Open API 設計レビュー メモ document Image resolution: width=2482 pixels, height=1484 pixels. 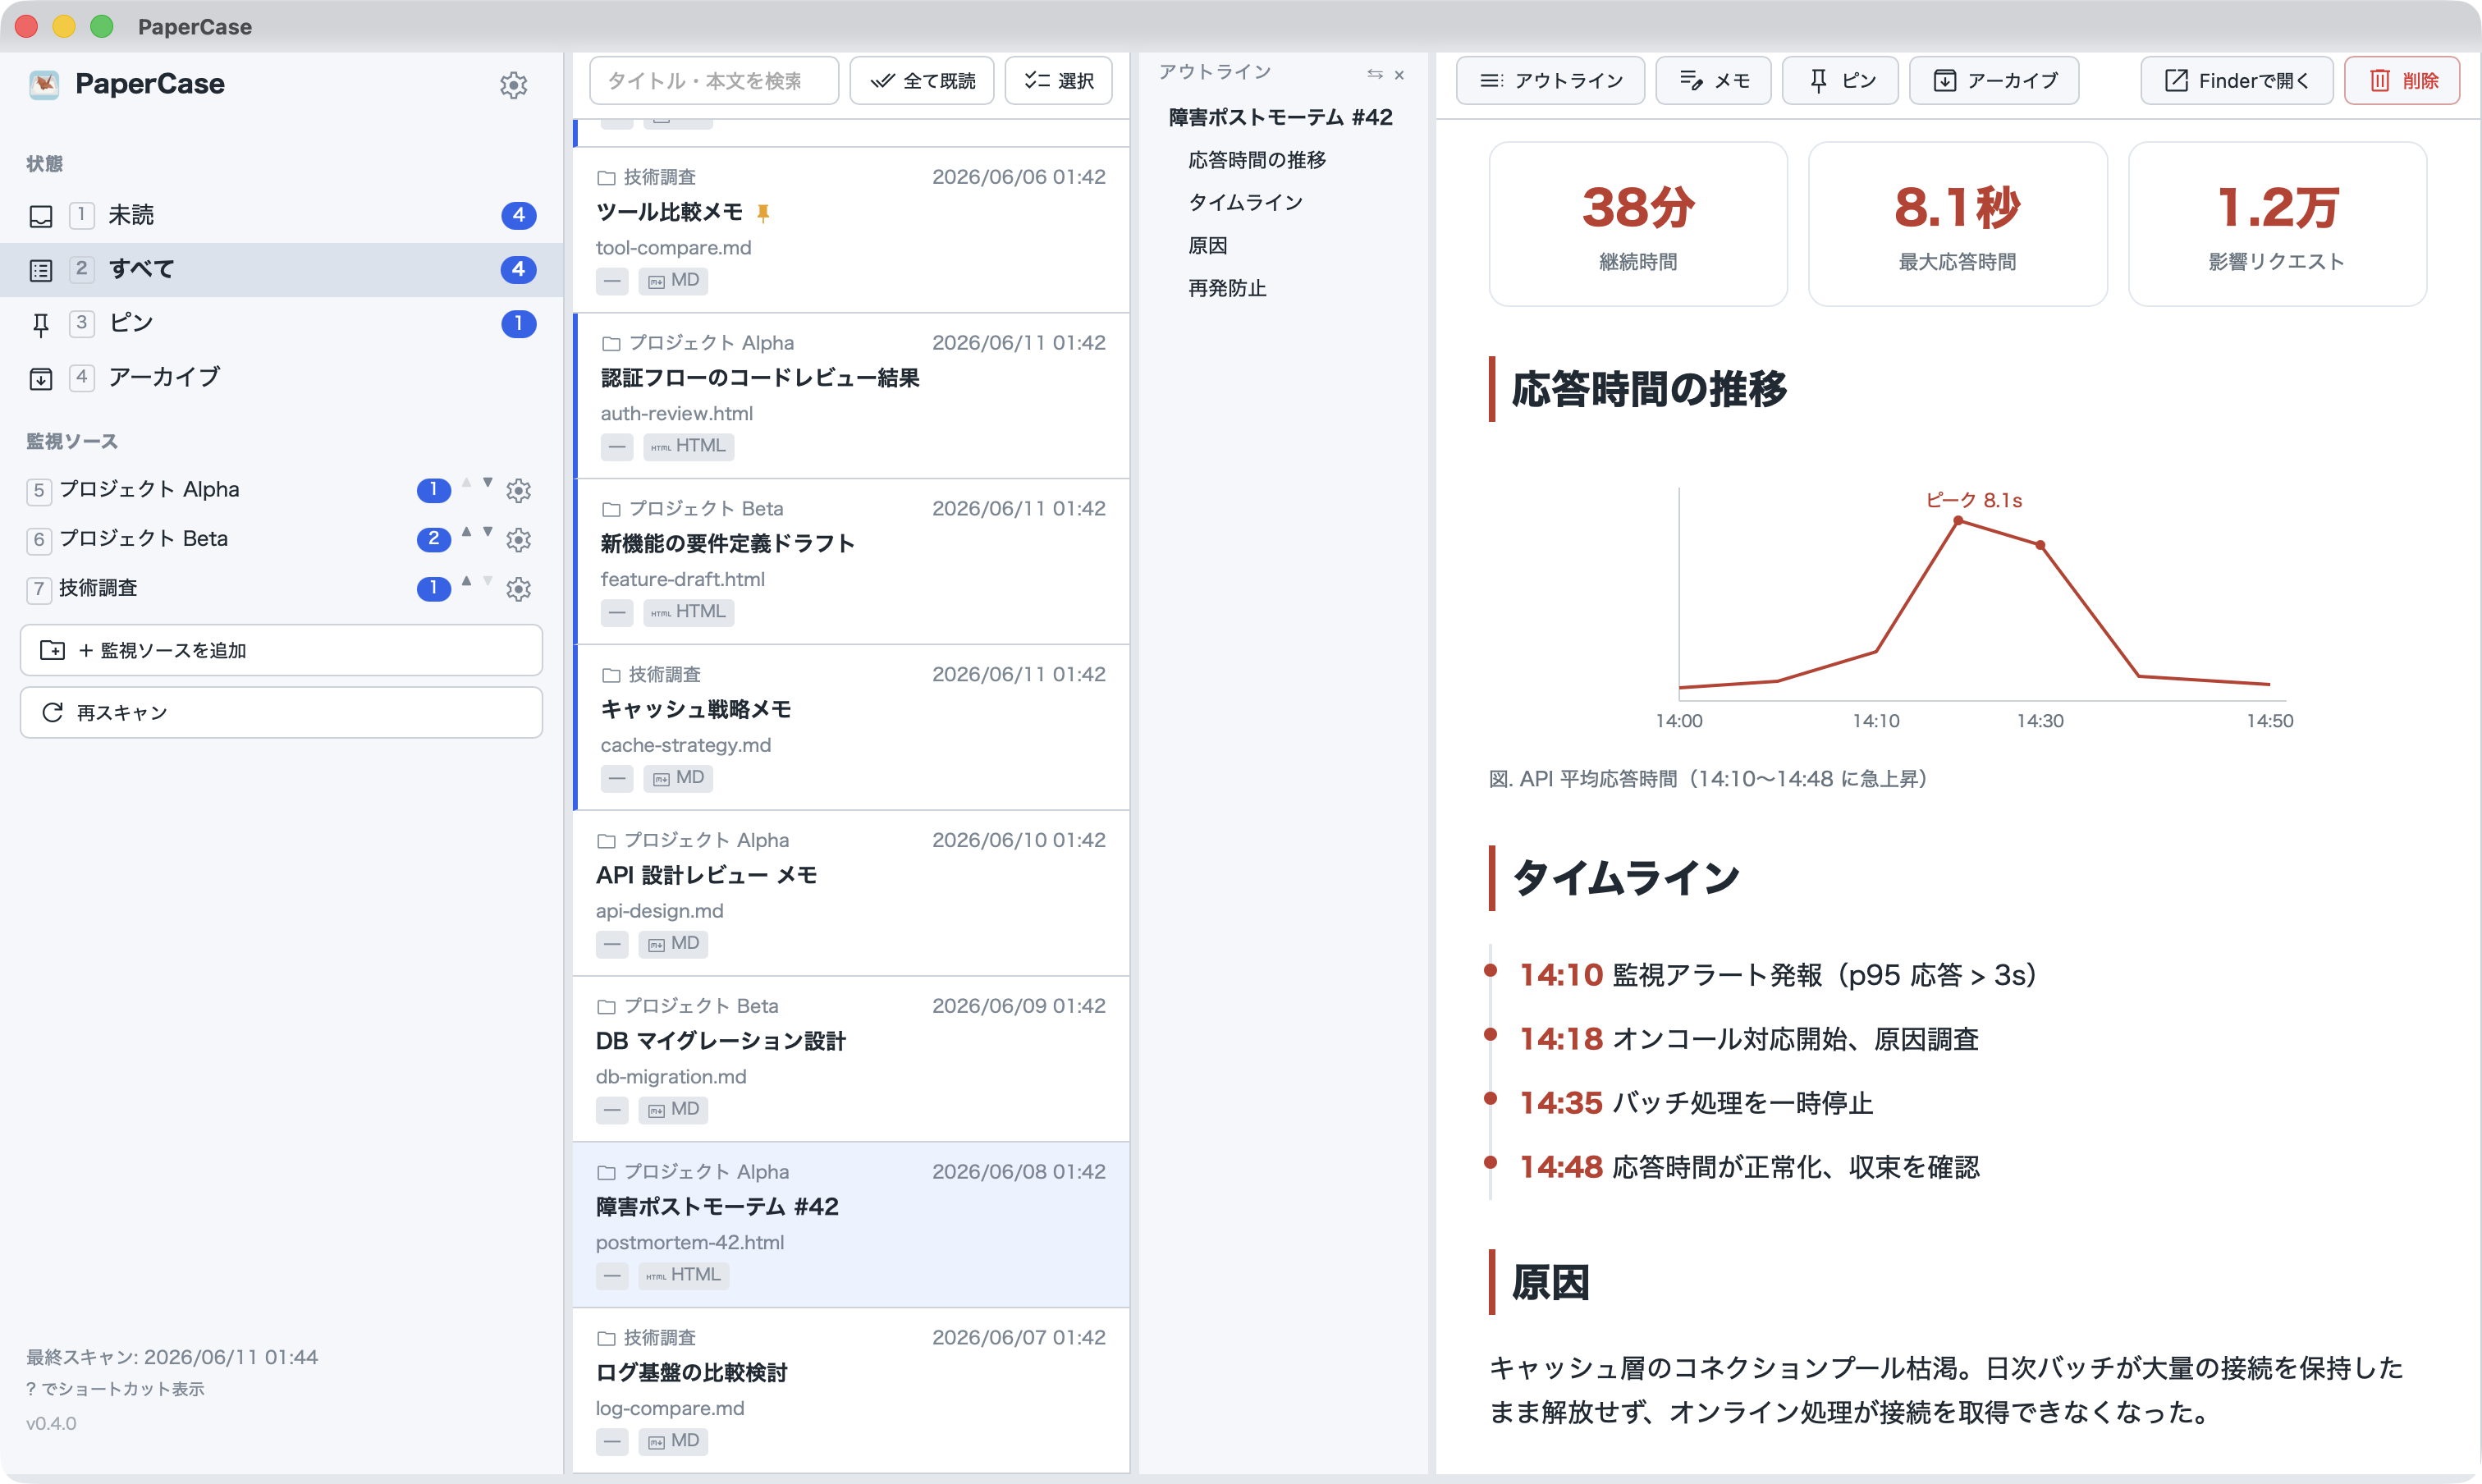coord(851,894)
